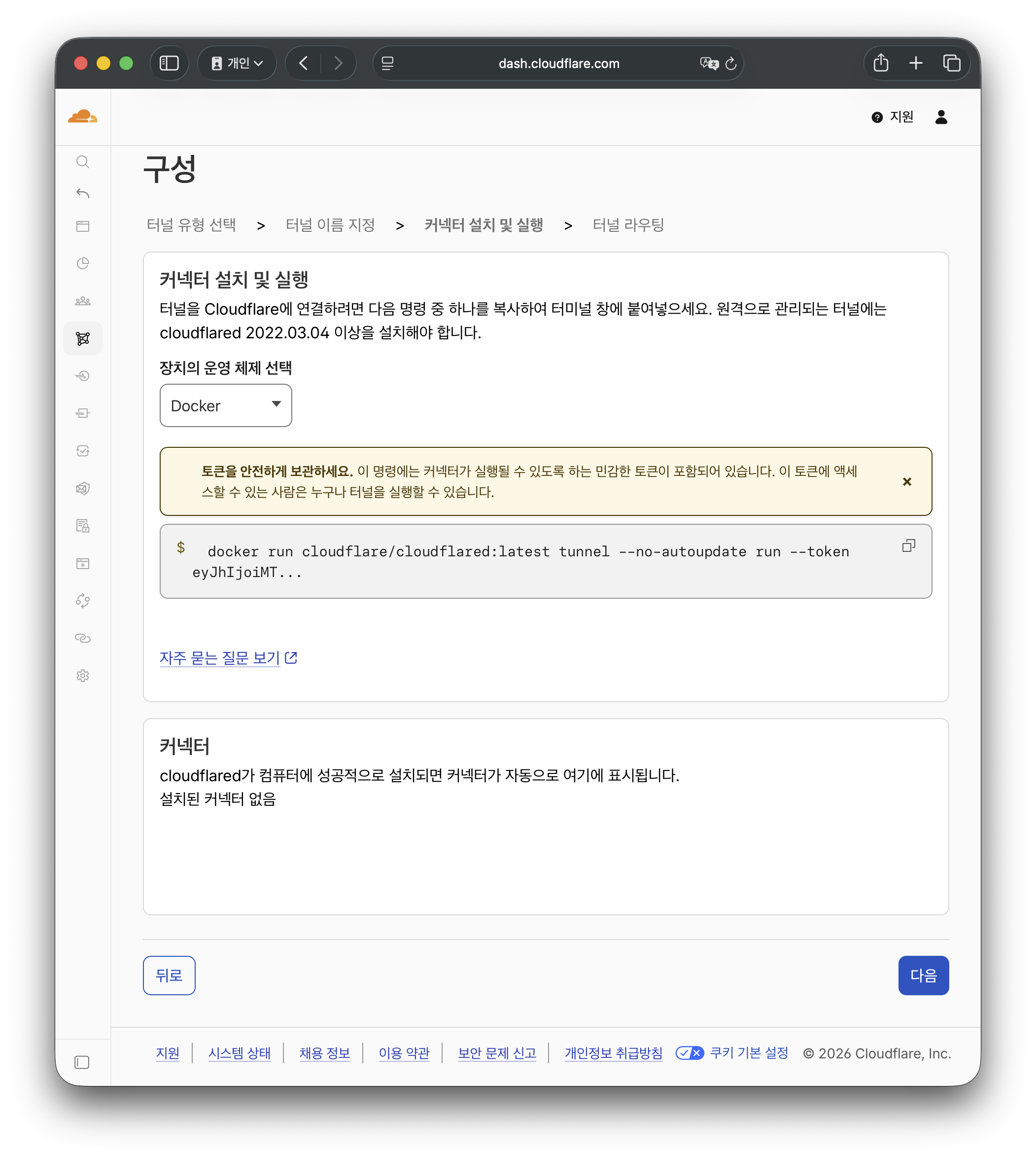Open the user account profile icon
The image size is (1036, 1159).
coord(941,117)
